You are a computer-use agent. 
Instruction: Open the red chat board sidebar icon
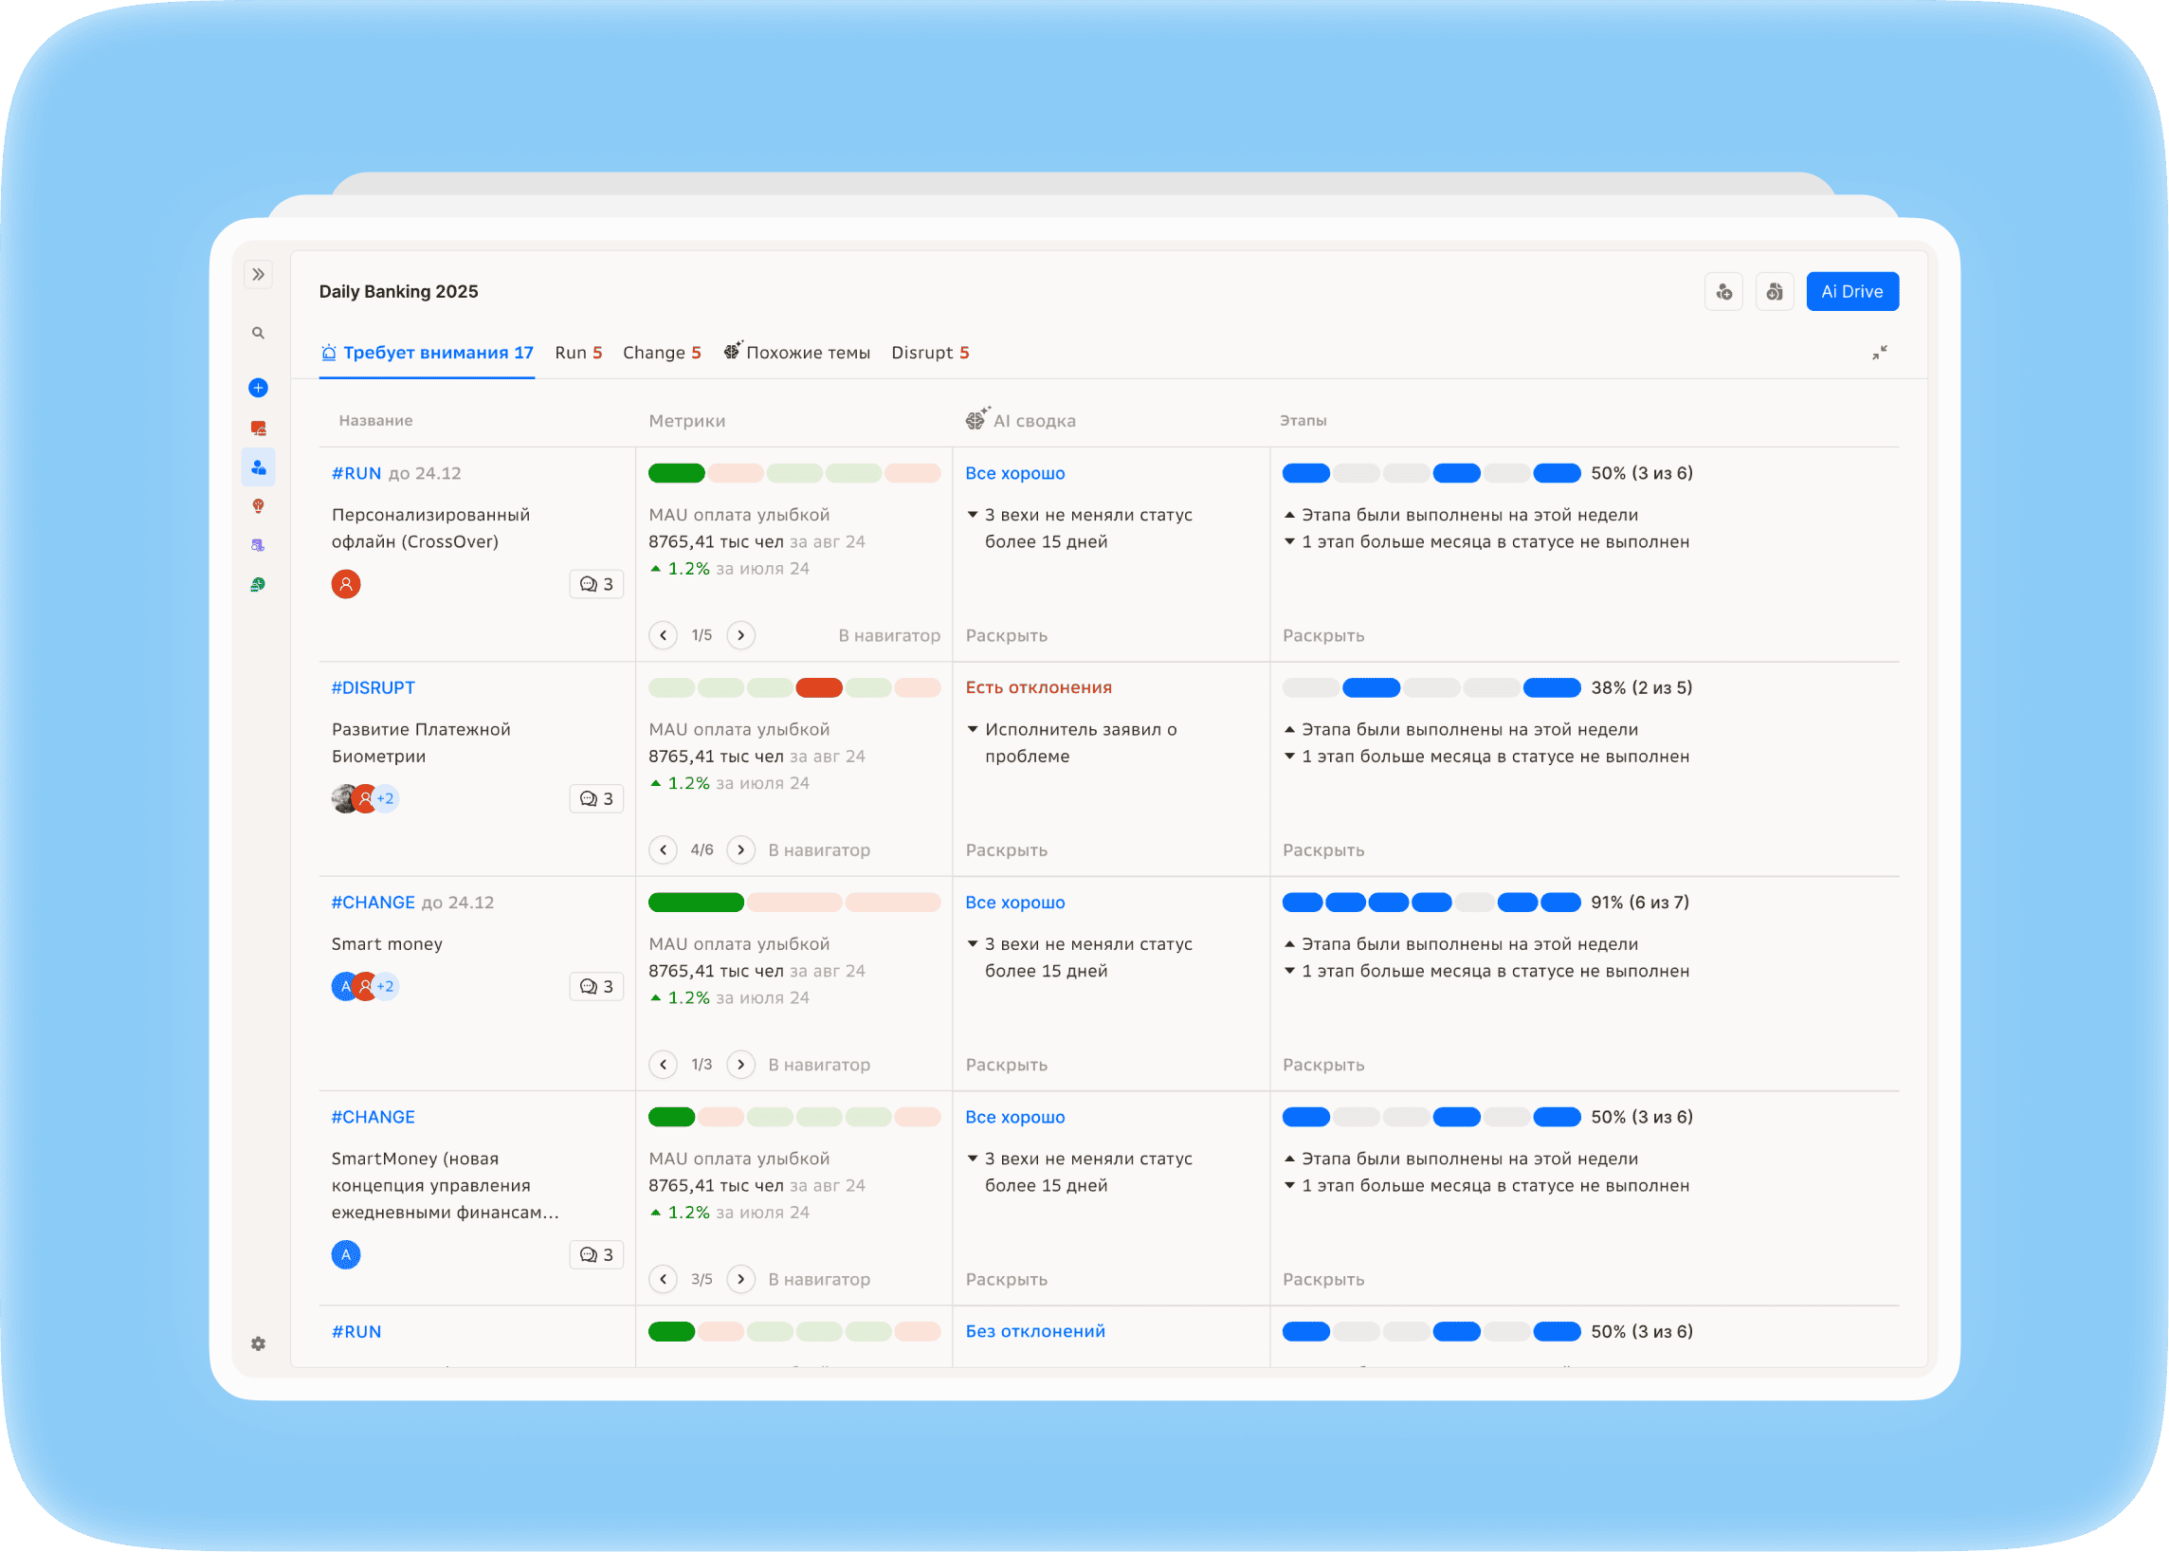tap(258, 429)
